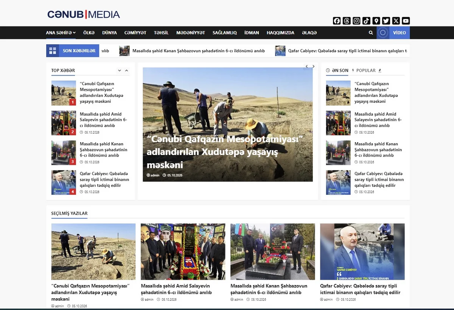This screenshot has height=310, width=454.
Task: Click the location pin icon in the header
Action: click(376, 21)
